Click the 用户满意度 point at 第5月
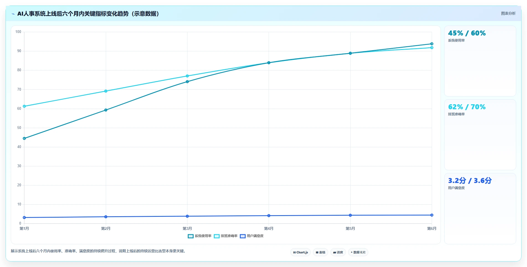This screenshot has width=527, height=267. (x=350, y=215)
